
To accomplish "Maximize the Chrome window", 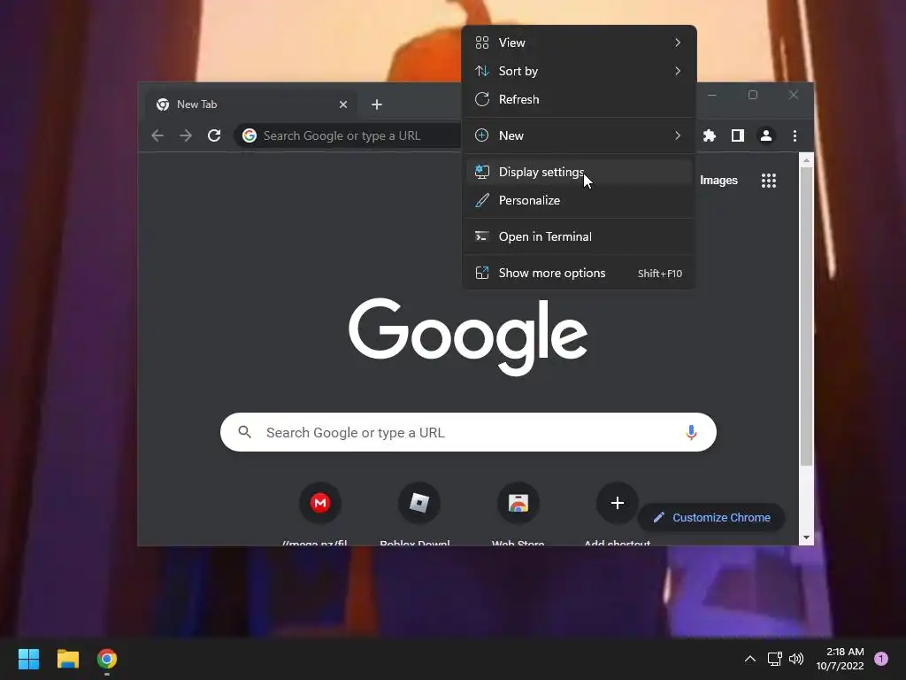I will (752, 95).
